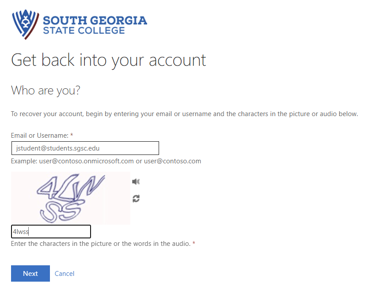Click the "Get back into your account" heading

pos(108,60)
